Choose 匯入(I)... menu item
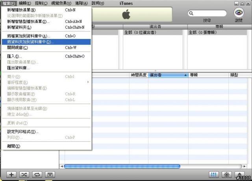The width and height of the screenshot is (252, 181). (x=46, y=56)
